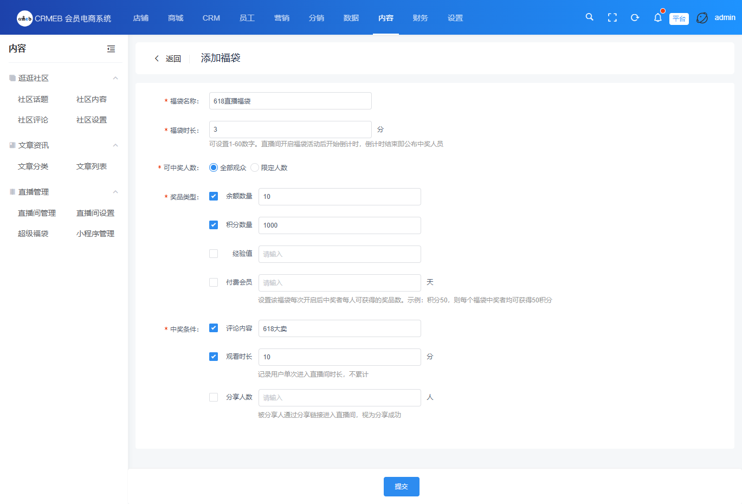Viewport: 742px width, 504px height.
Task: Toggle fullscreen mode icon
Action: [612, 17]
